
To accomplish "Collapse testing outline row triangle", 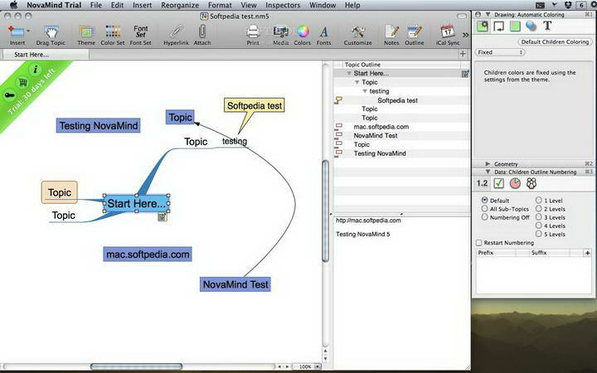I will tap(365, 91).
